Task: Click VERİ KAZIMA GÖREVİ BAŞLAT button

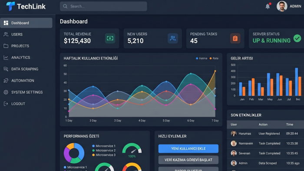Action: [x=188, y=160]
